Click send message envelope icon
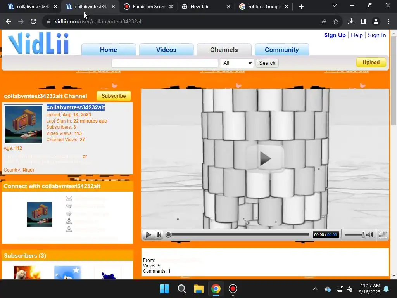This screenshot has width=397, height=298. click(69, 198)
